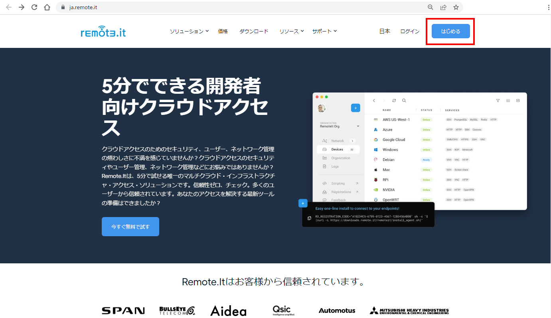The image size is (551, 318).
Task: Click the remote.it logo
Action: click(103, 31)
